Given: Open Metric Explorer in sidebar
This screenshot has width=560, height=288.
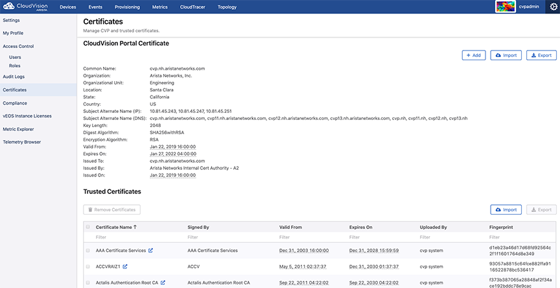Looking at the screenshot, I should click(x=18, y=129).
